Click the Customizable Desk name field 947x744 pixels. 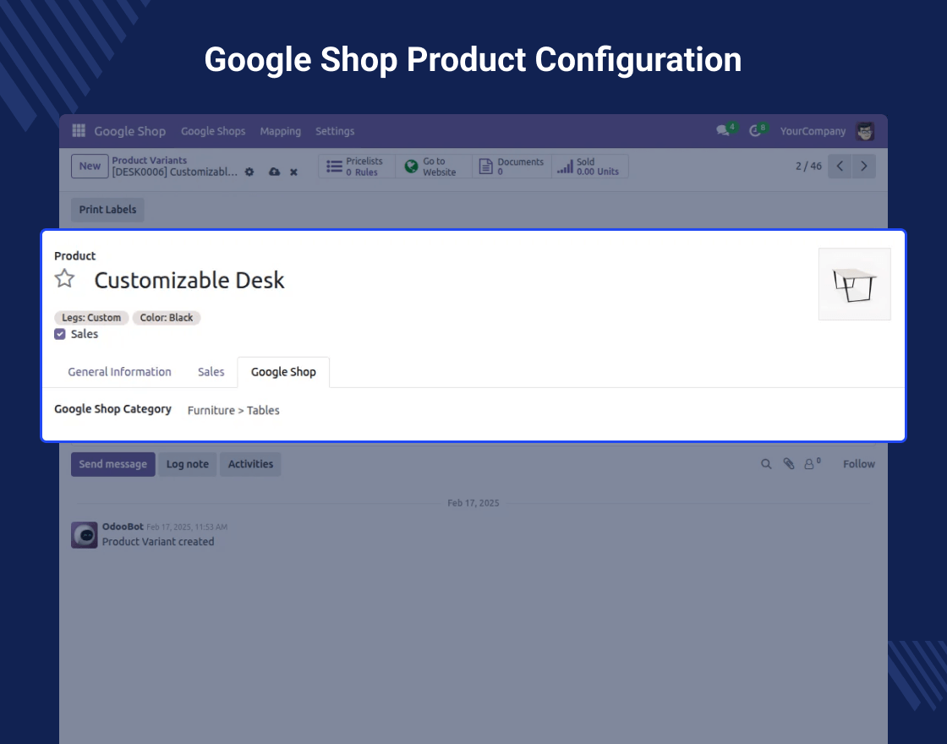[x=189, y=280]
